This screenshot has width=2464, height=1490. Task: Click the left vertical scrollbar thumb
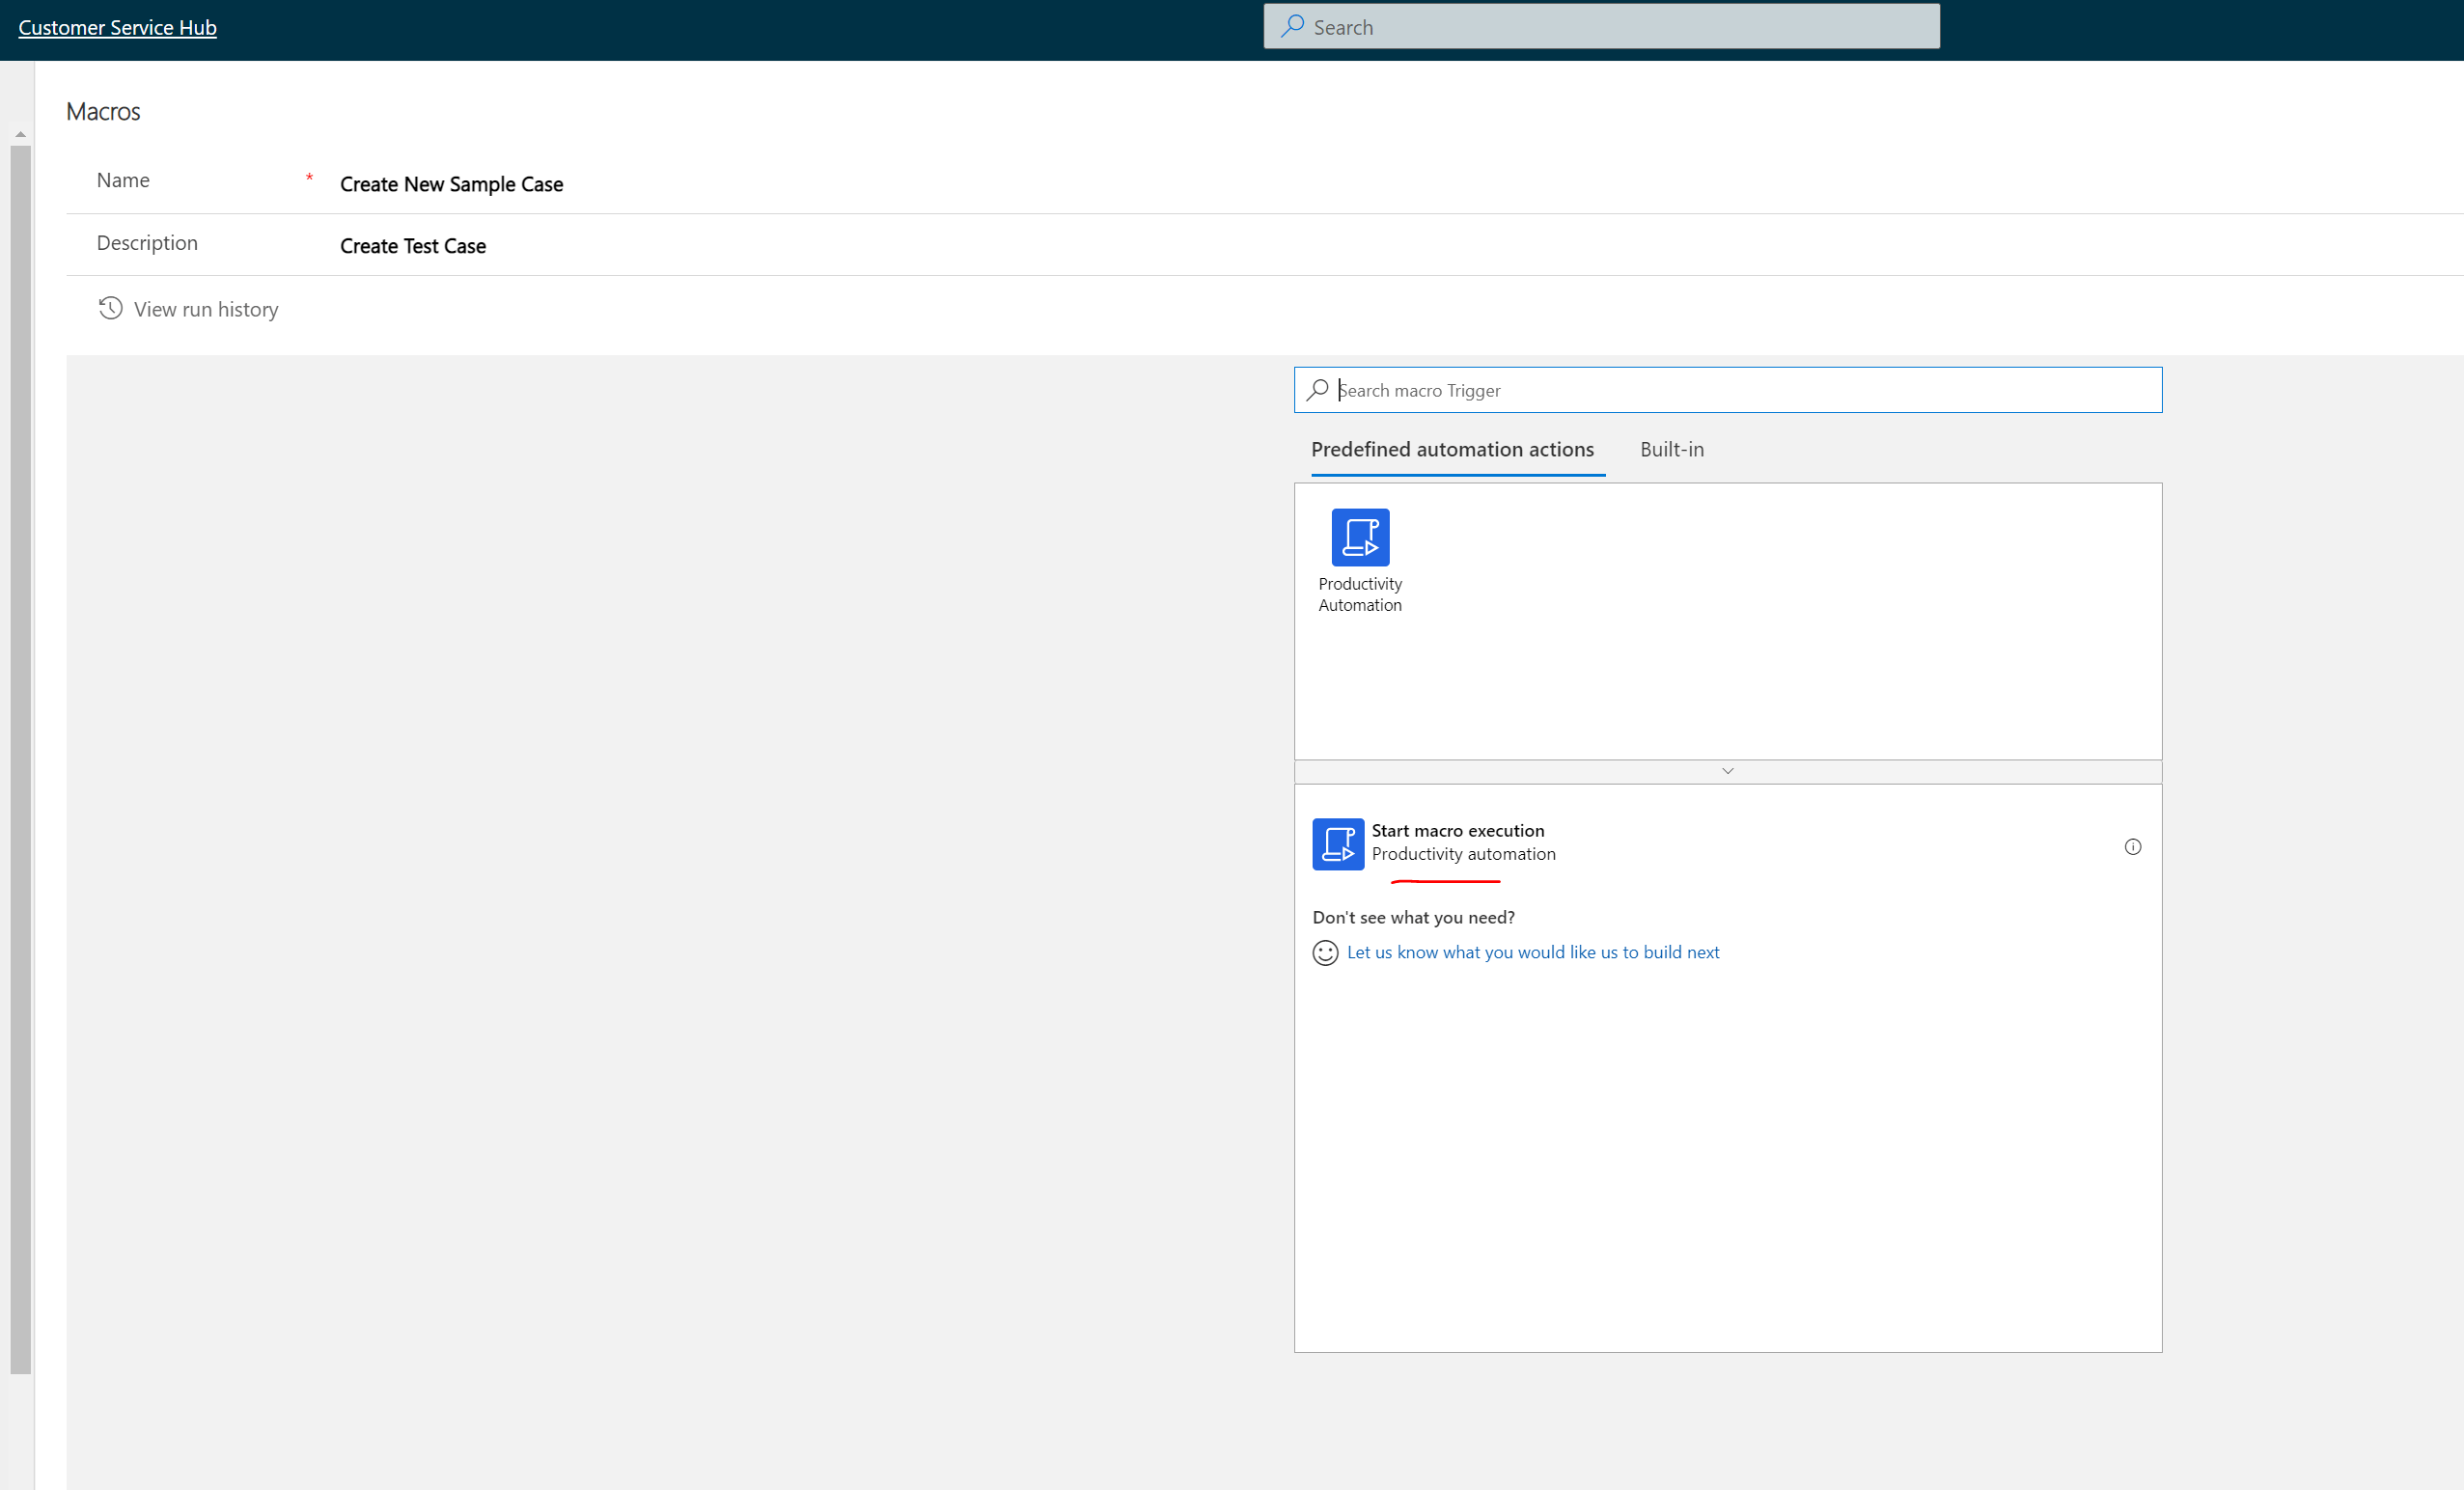pos(20,760)
